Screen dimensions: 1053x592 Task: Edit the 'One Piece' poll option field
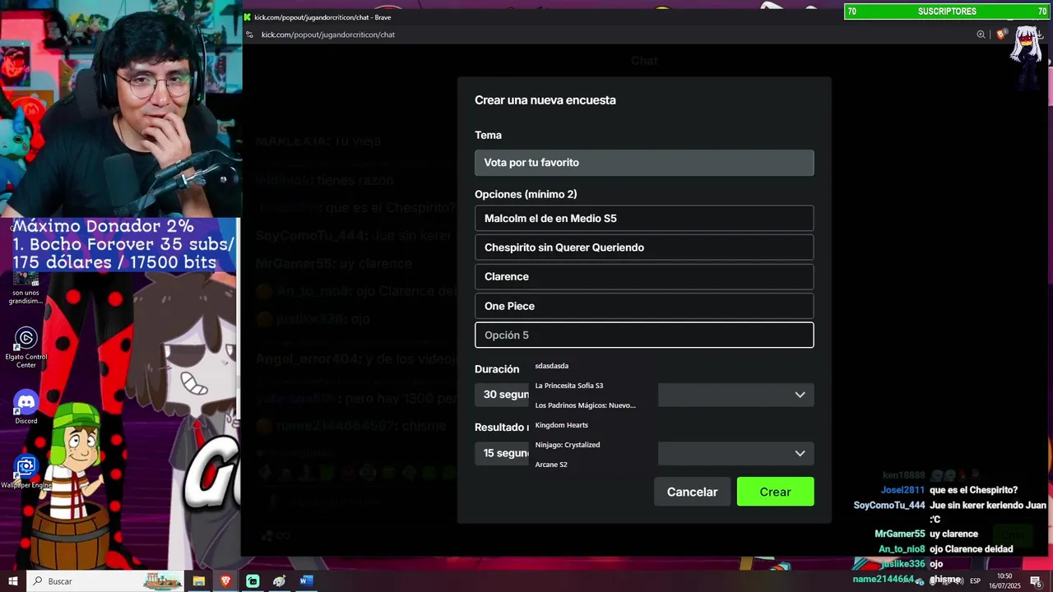coord(644,306)
